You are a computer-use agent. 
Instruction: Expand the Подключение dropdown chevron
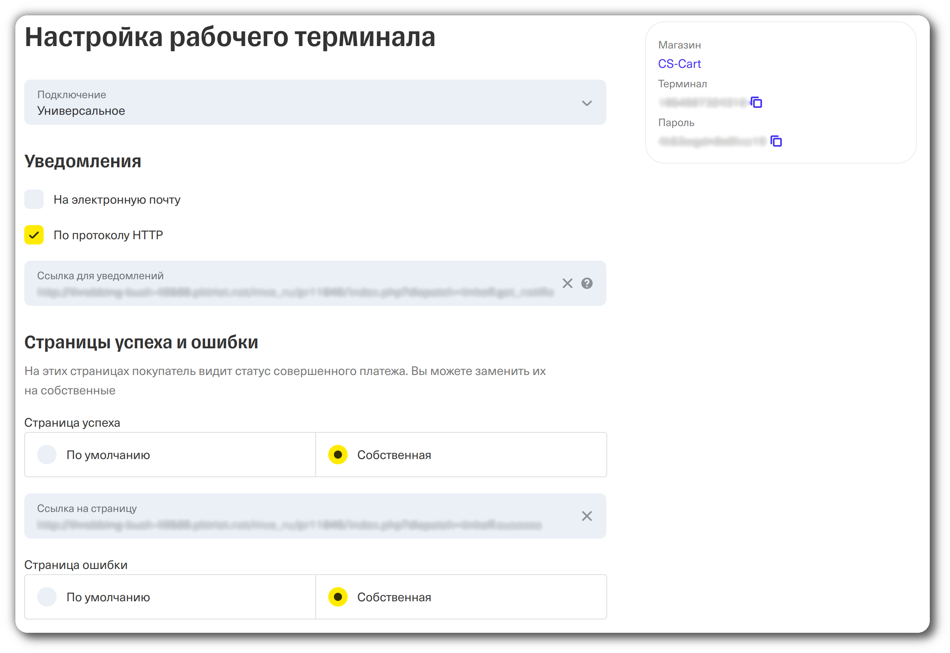click(587, 103)
